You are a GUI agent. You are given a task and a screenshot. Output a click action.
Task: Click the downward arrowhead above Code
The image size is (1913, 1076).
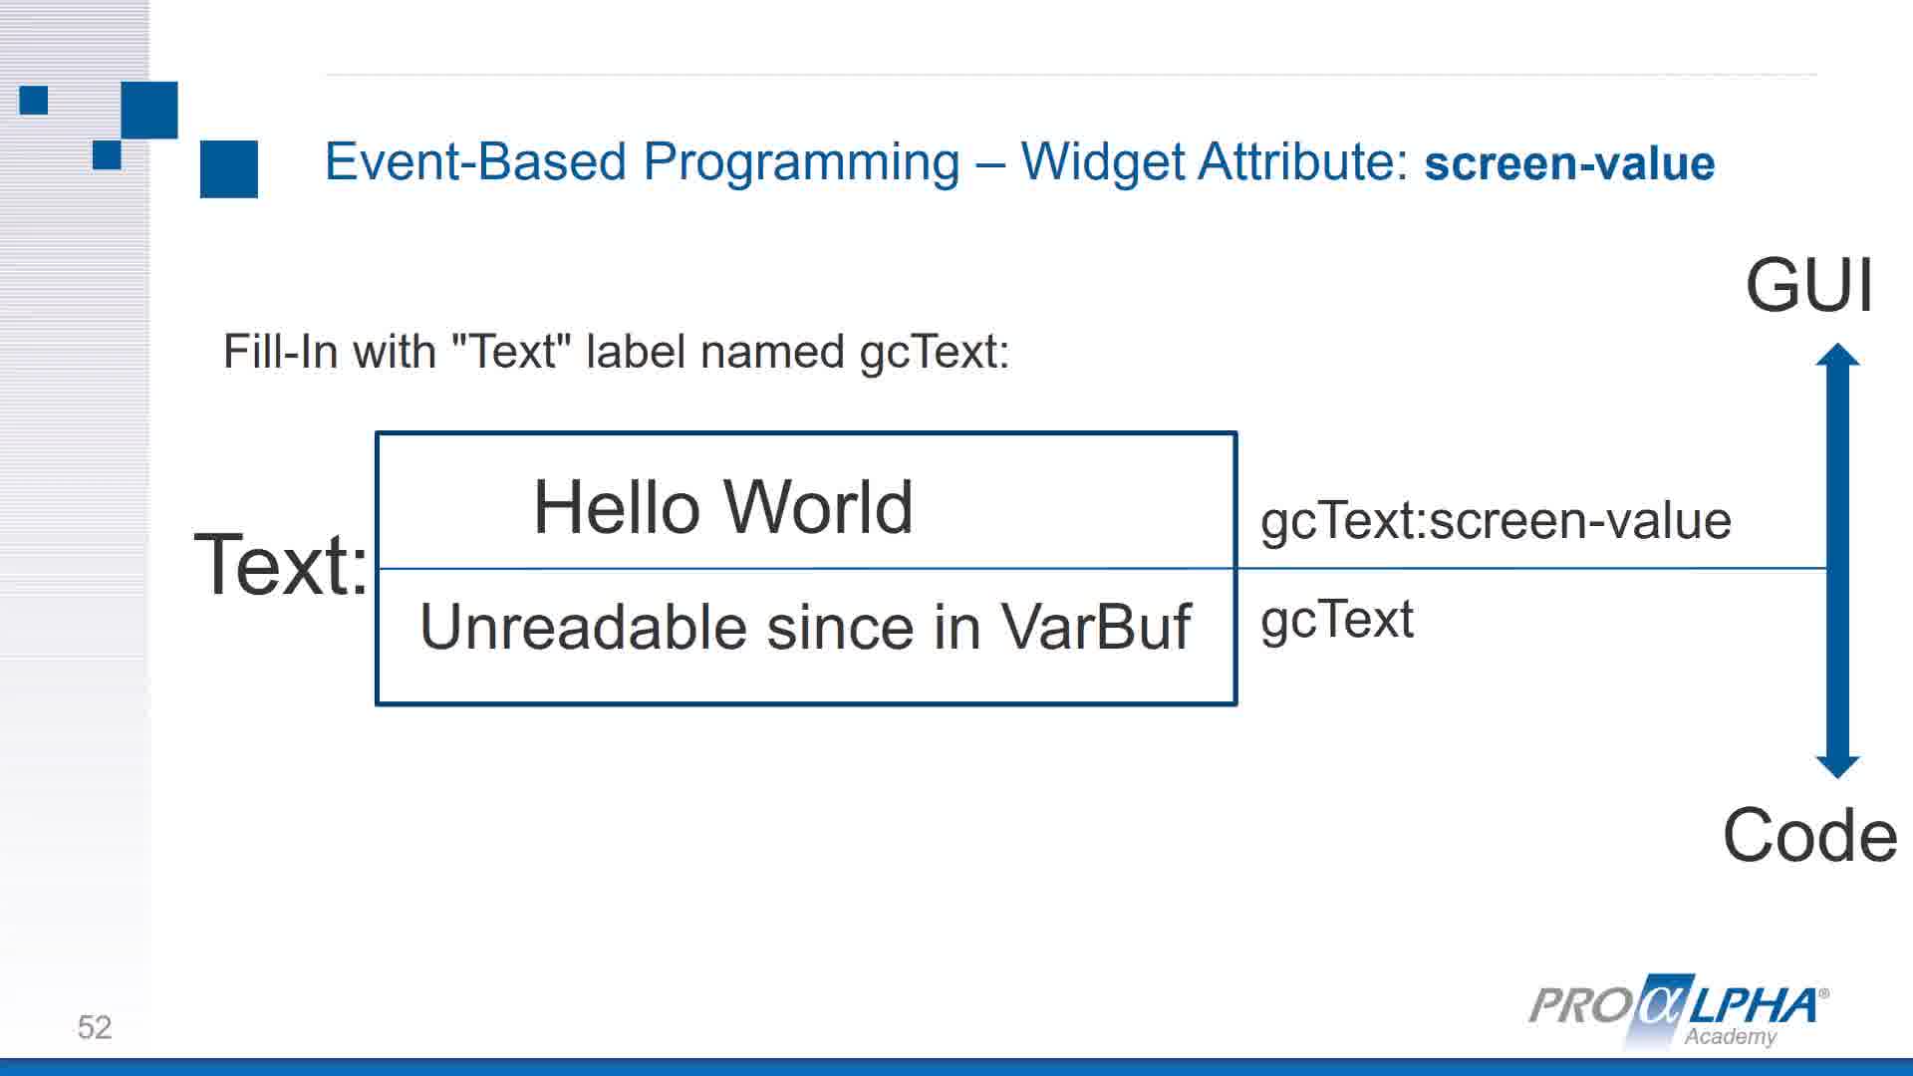[x=1837, y=767]
